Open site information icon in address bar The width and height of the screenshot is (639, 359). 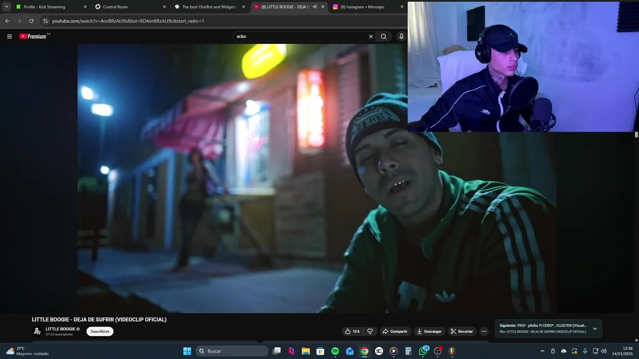[x=45, y=21]
